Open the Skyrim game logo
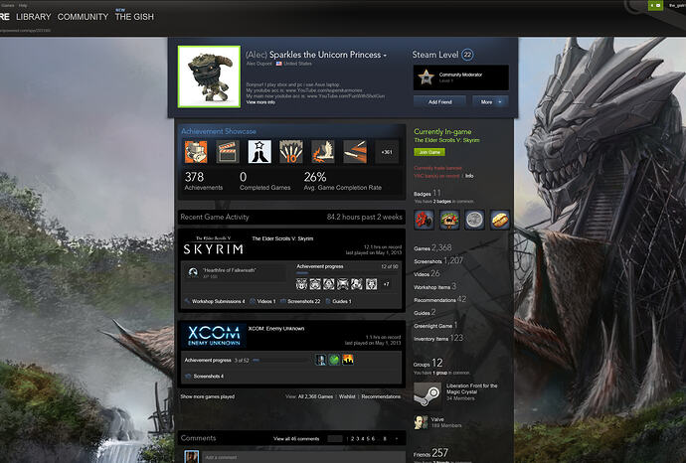This screenshot has width=686, height=463. coord(213,245)
